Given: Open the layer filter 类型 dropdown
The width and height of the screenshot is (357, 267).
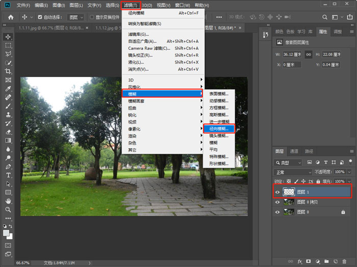Looking at the screenshot, I should click(x=288, y=163).
